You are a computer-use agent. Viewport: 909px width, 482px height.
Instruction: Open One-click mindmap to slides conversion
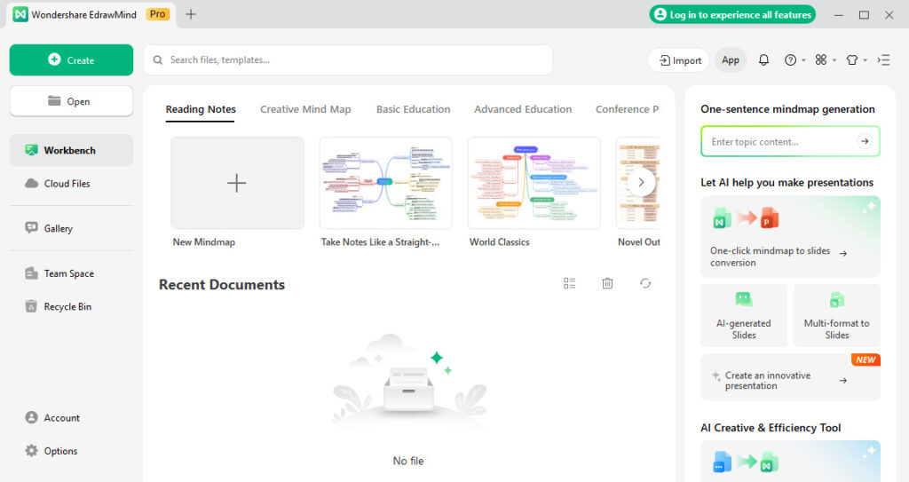[790, 237]
